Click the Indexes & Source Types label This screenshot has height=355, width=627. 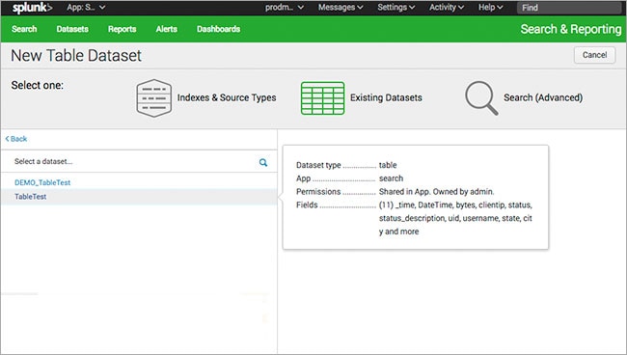tap(227, 97)
